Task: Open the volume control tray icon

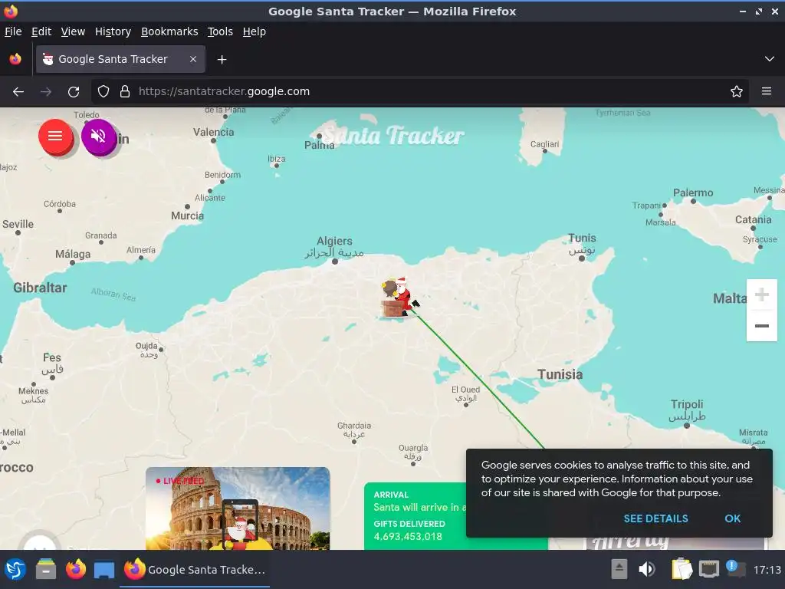Action: [647, 569]
